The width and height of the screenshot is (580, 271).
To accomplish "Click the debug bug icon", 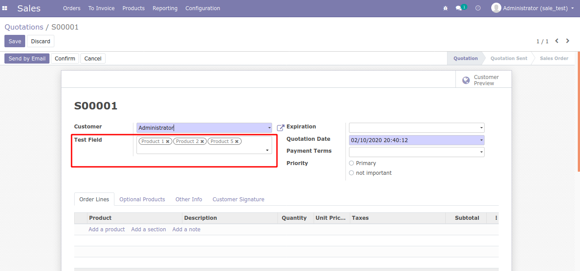I will [445, 8].
